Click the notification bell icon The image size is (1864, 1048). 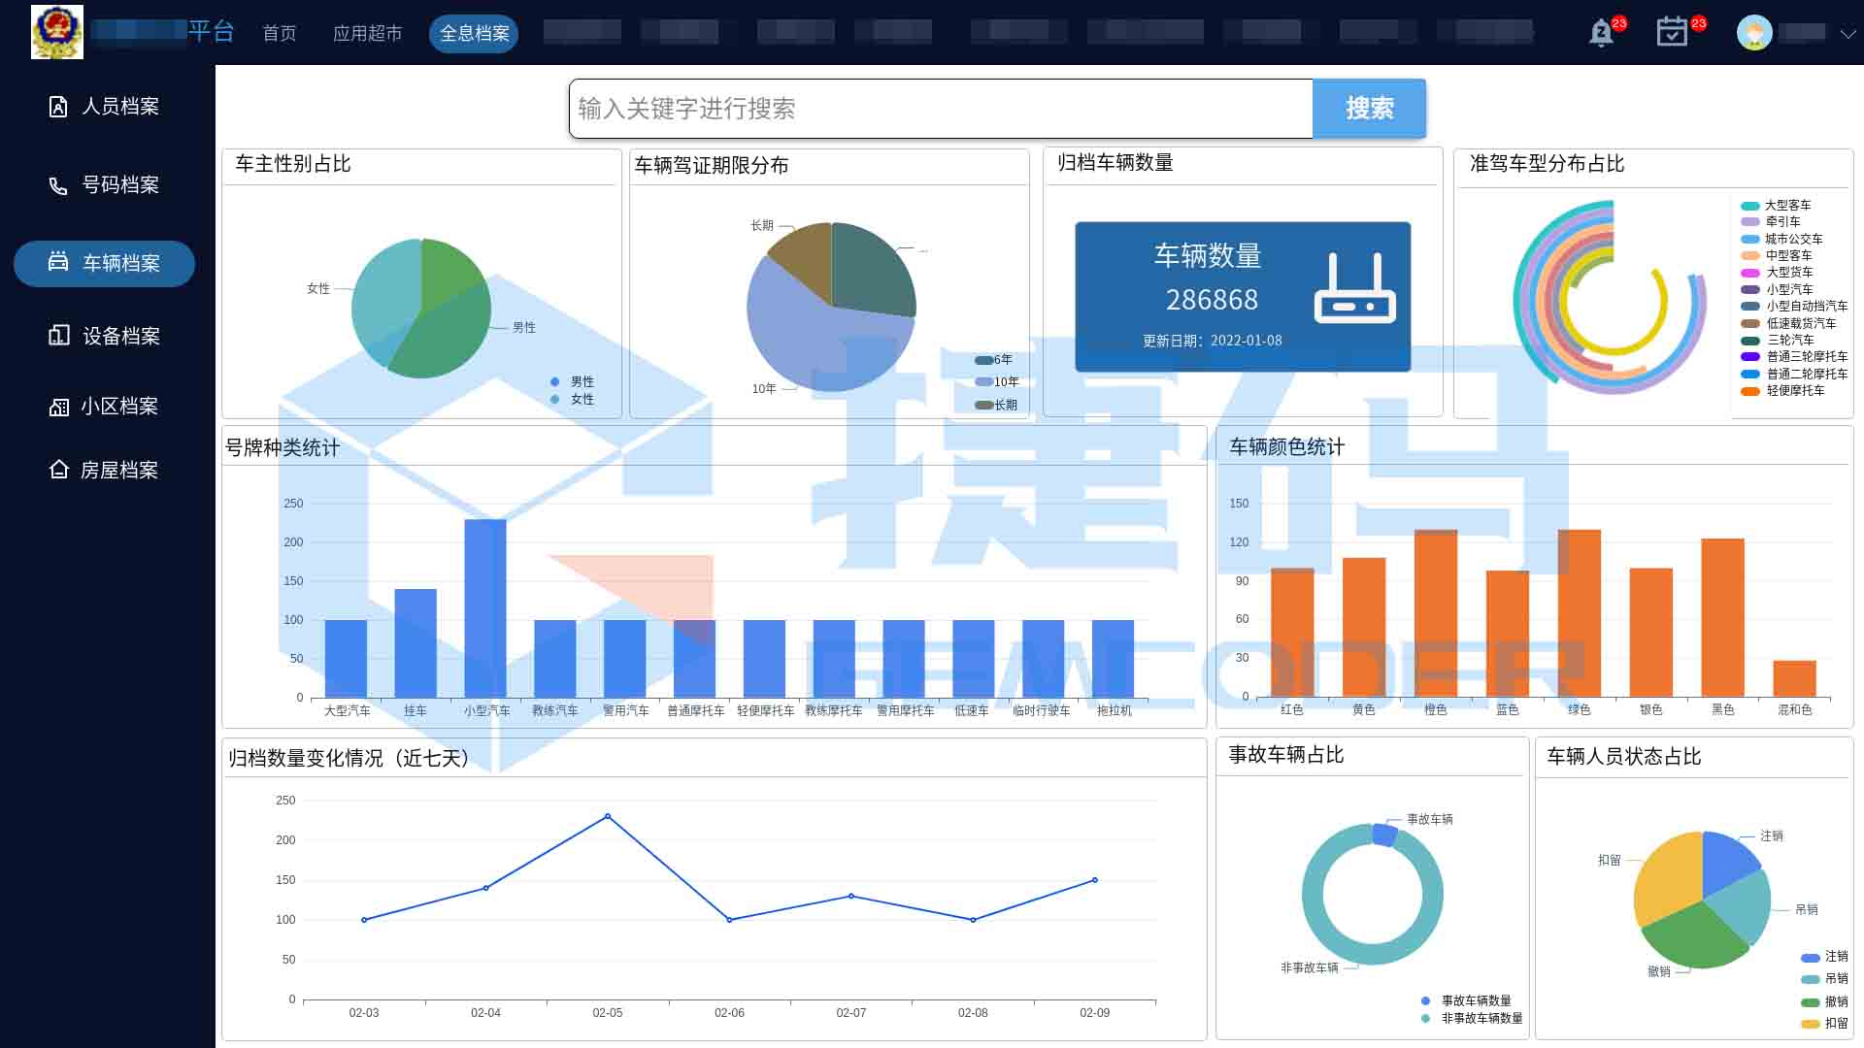tap(1602, 33)
